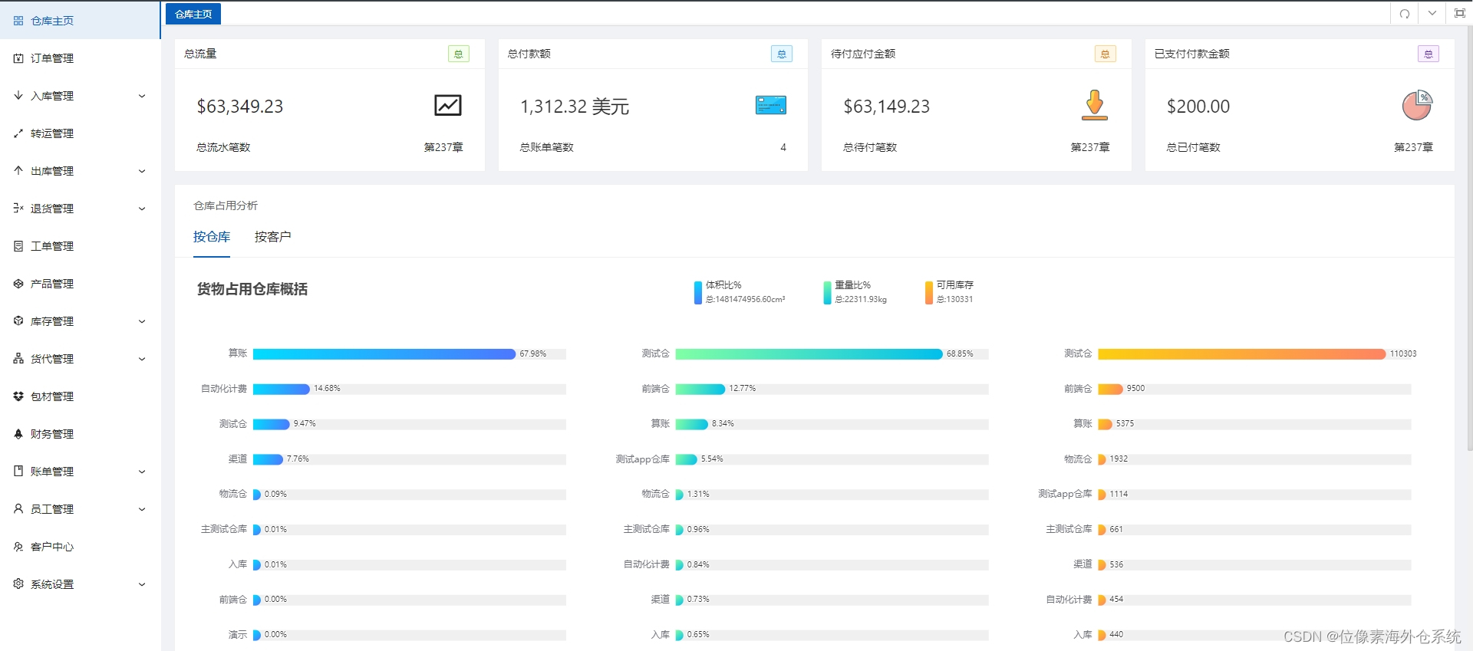
Task: Click the 客户中心 sidebar icon
Action: point(18,547)
